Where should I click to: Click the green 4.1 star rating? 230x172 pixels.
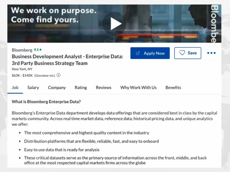click(38, 50)
